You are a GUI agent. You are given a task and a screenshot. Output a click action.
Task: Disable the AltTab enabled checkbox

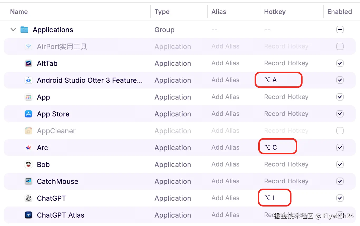coord(340,63)
